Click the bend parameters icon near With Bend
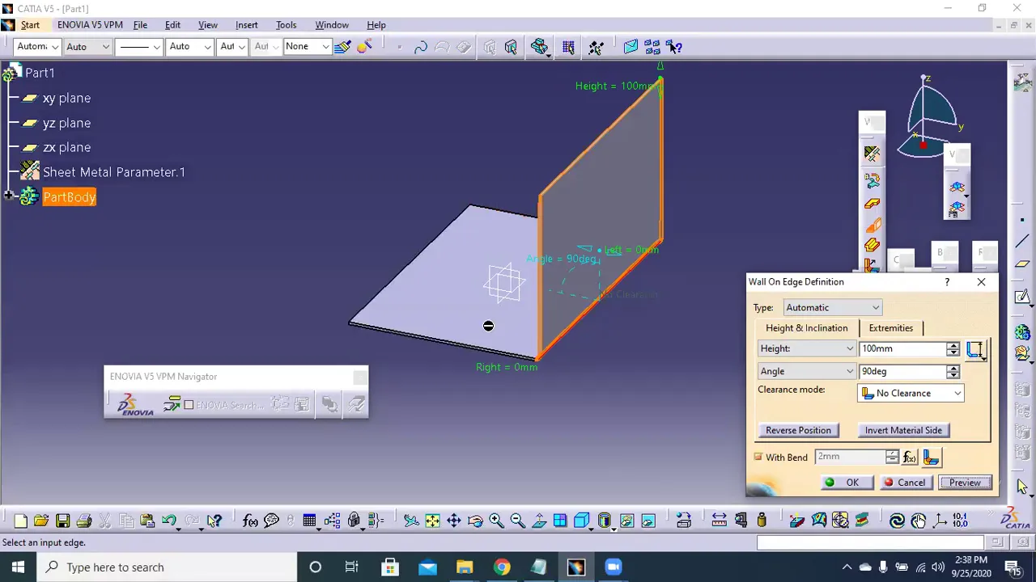Viewport: 1036px width, 582px height. [x=931, y=458]
